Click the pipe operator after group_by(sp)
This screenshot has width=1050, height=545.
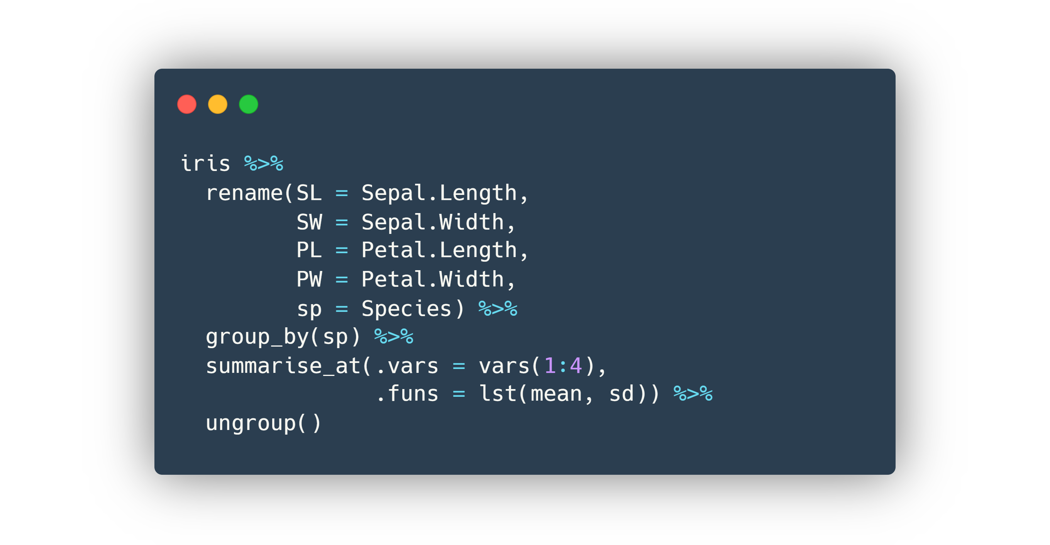click(394, 337)
